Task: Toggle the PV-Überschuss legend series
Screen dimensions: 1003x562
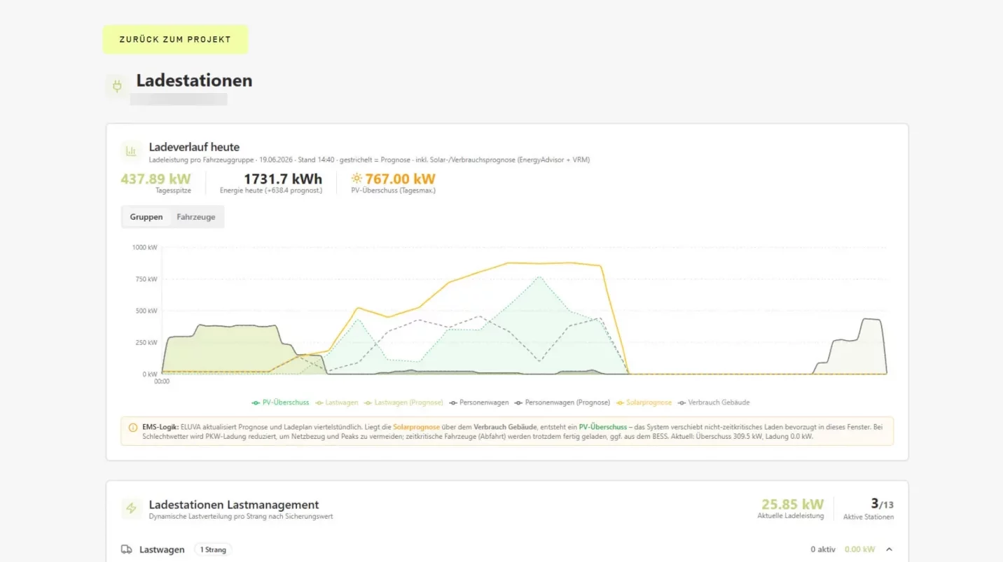Action: [x=280, y=402]
